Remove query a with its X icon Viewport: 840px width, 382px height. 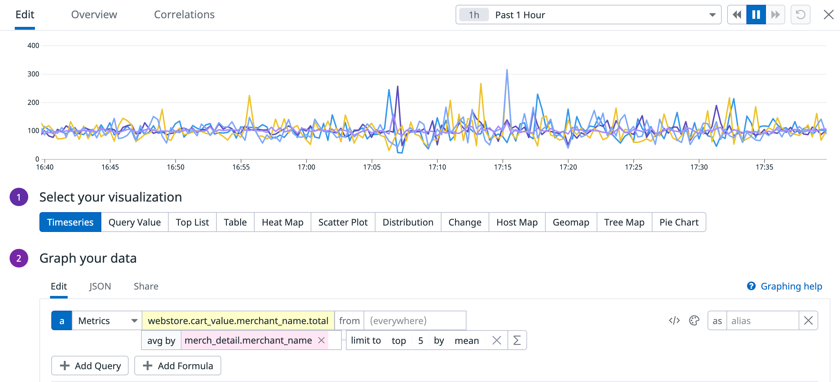pyautogui.click(x=808, y=321)
